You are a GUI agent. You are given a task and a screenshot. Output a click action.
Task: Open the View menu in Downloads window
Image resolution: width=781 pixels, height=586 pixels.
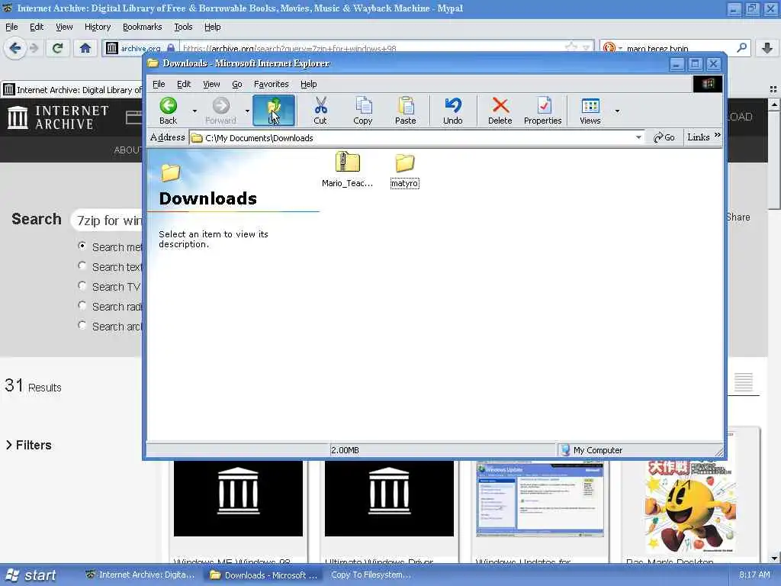click(211, 84)
